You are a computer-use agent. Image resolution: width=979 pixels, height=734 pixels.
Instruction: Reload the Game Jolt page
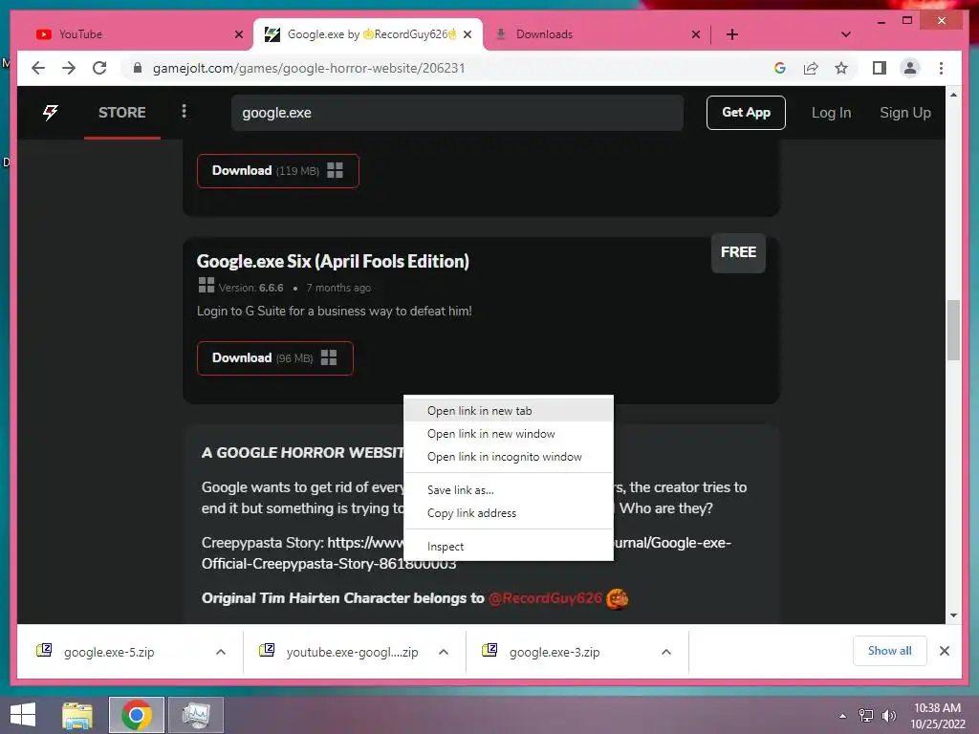point(99,68)
